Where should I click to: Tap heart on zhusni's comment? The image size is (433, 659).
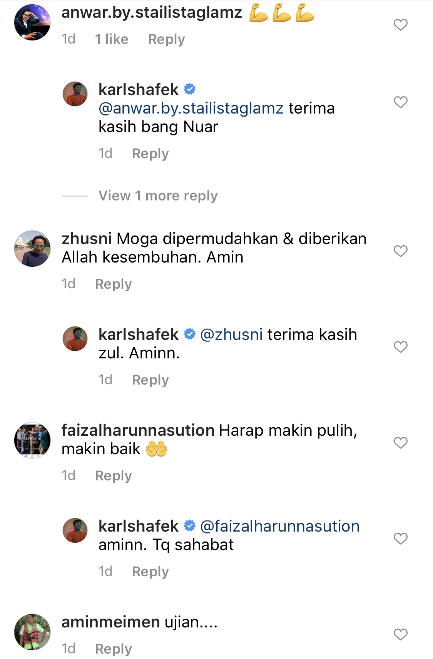pos(400,251)
